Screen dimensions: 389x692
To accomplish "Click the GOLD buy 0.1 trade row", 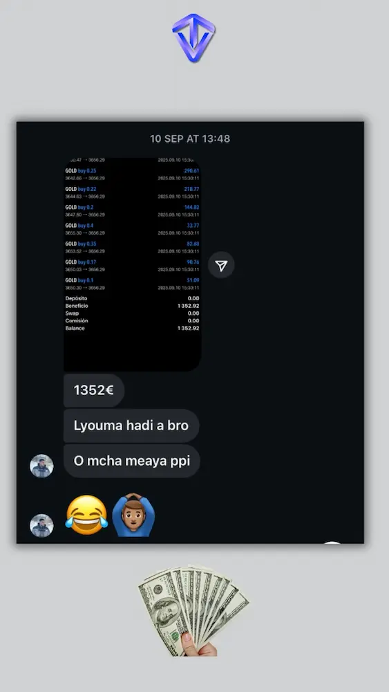I will point(132,284).
